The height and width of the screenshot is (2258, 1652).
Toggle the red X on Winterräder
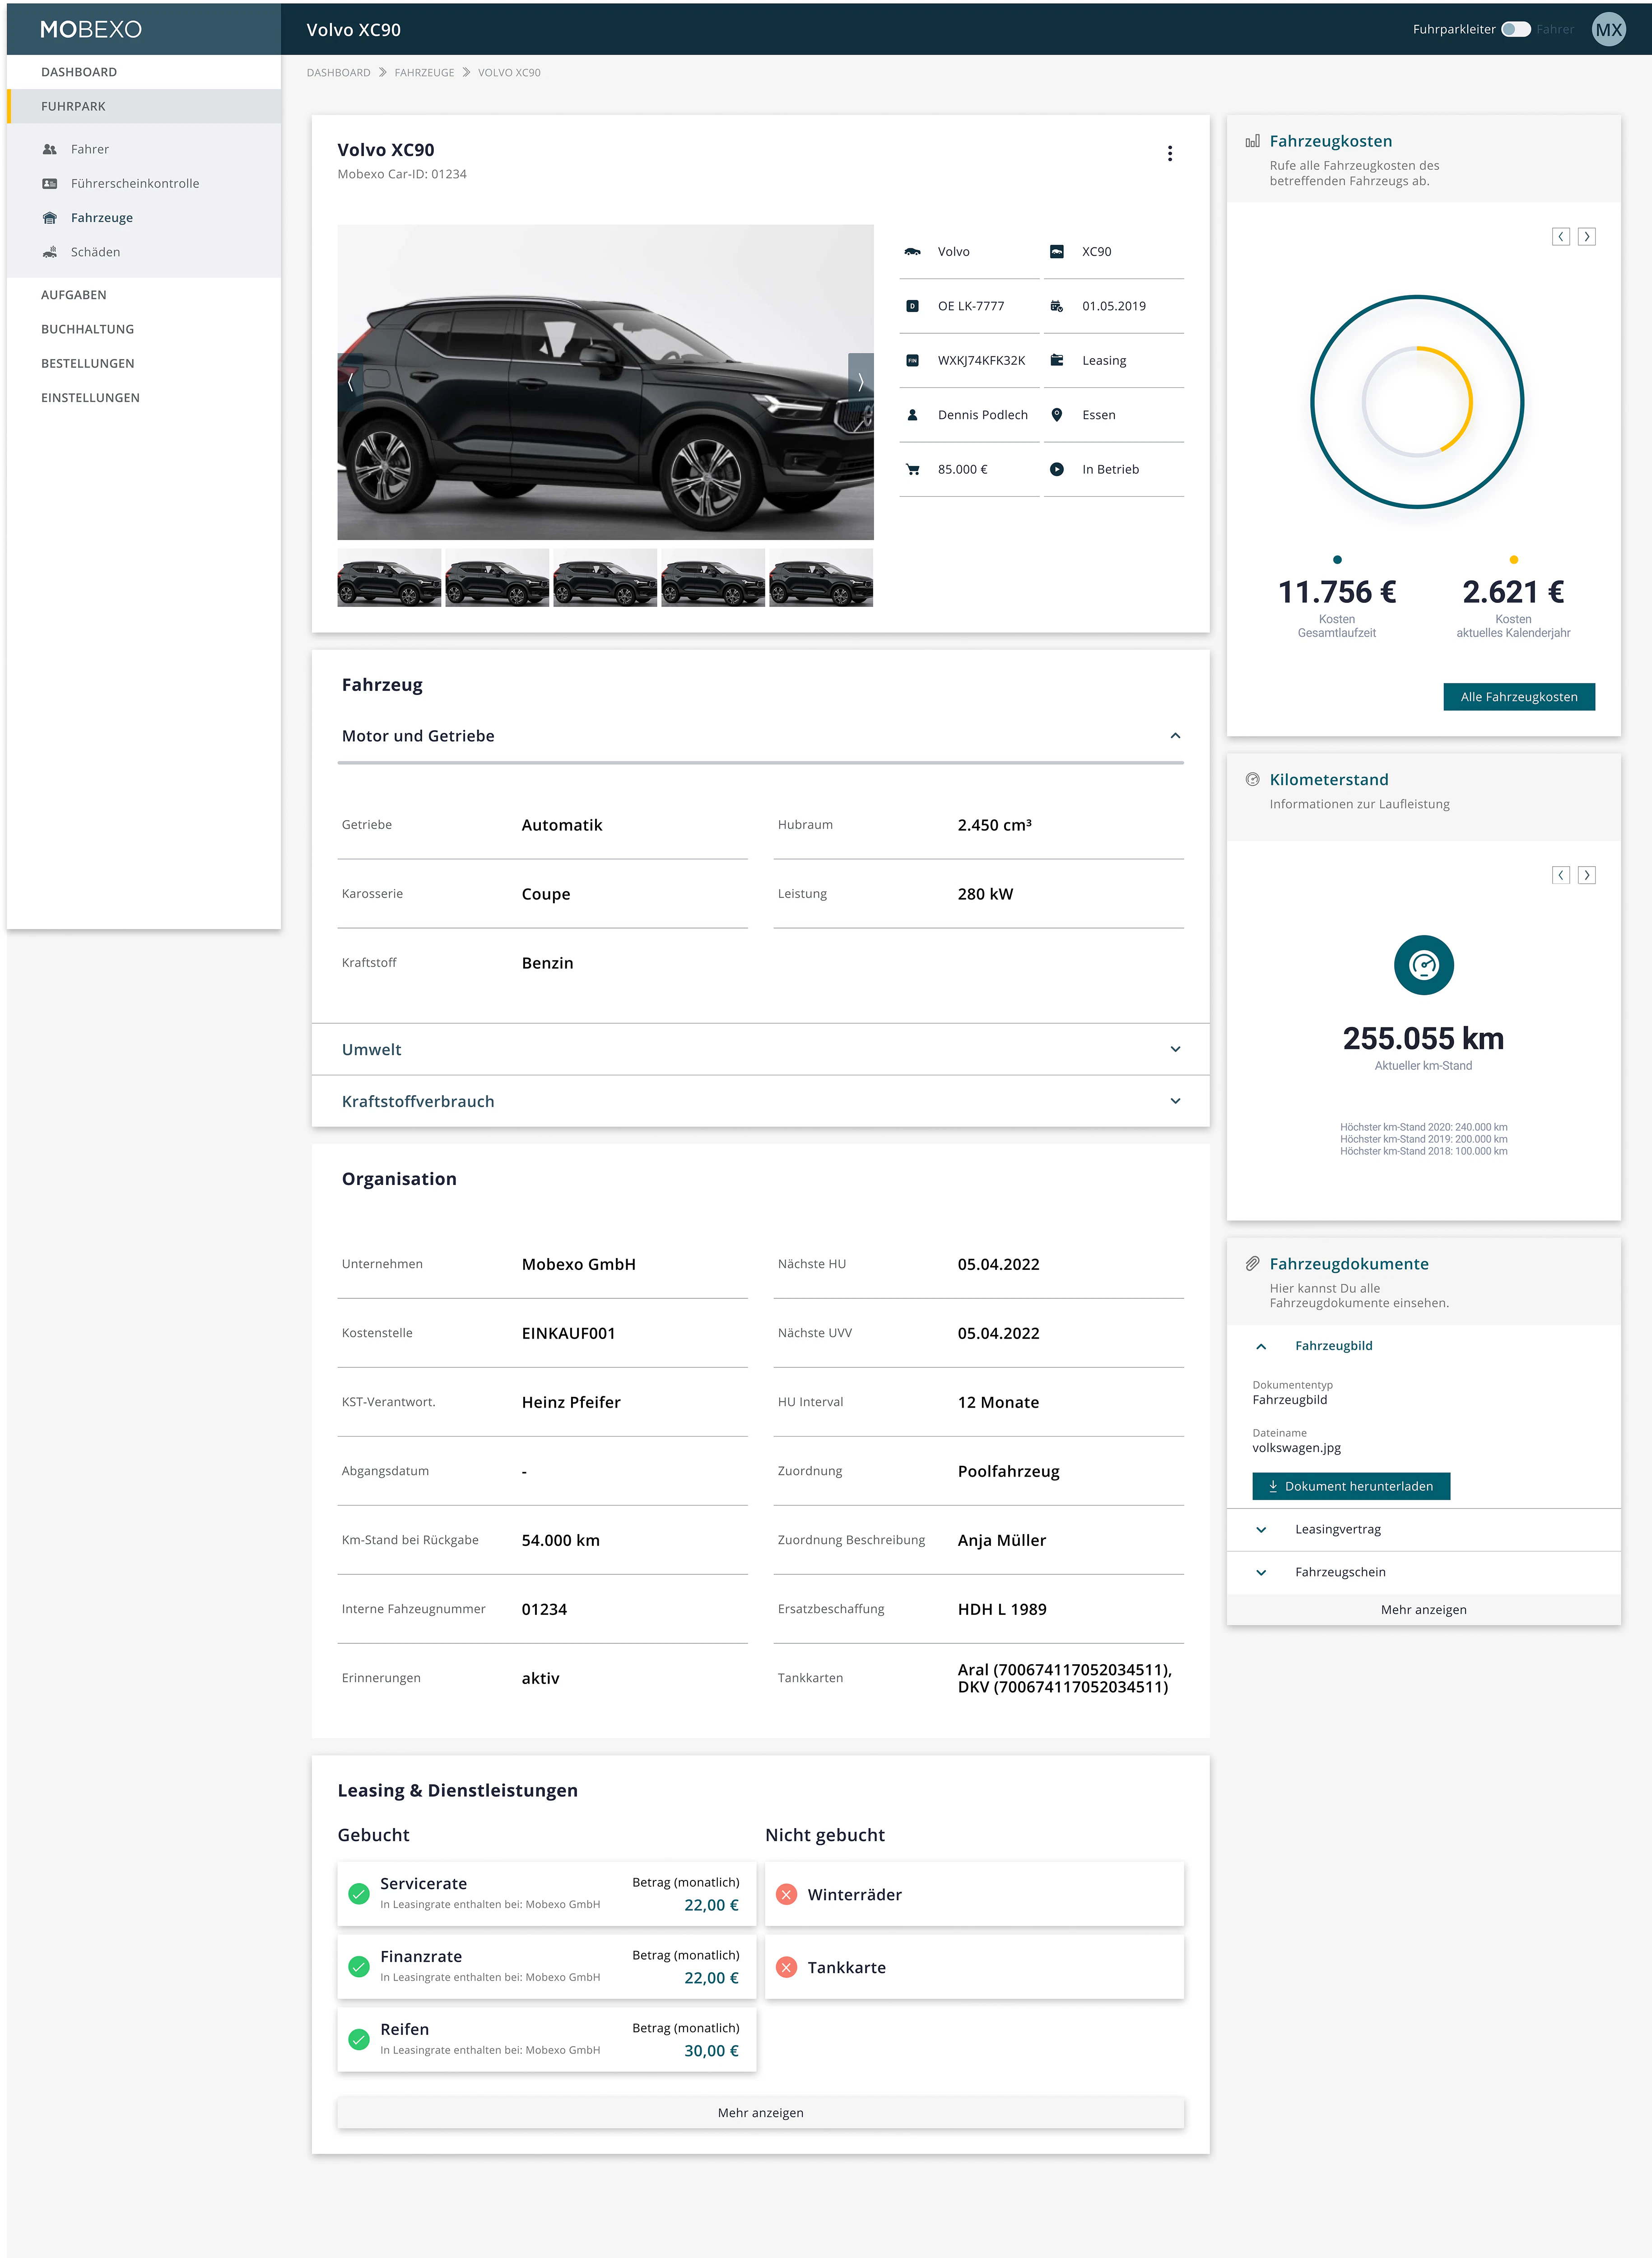(x=786, y=1893)
